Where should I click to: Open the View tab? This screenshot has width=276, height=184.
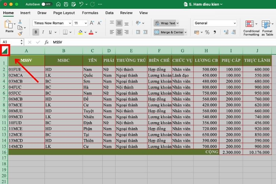[144, 13]
